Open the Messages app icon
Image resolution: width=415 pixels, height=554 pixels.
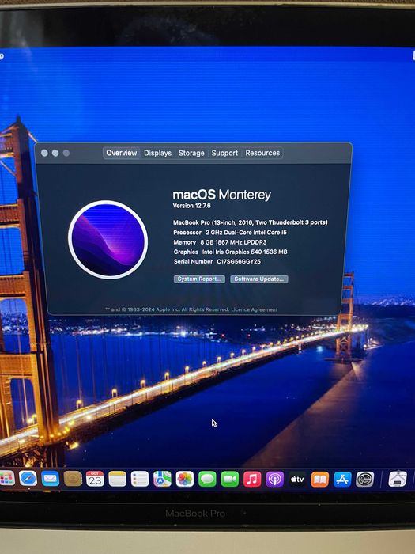(x=207, y=479)
